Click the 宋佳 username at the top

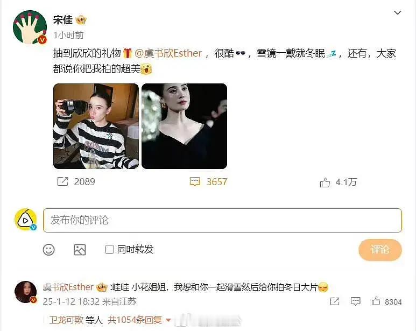point(63,19)
